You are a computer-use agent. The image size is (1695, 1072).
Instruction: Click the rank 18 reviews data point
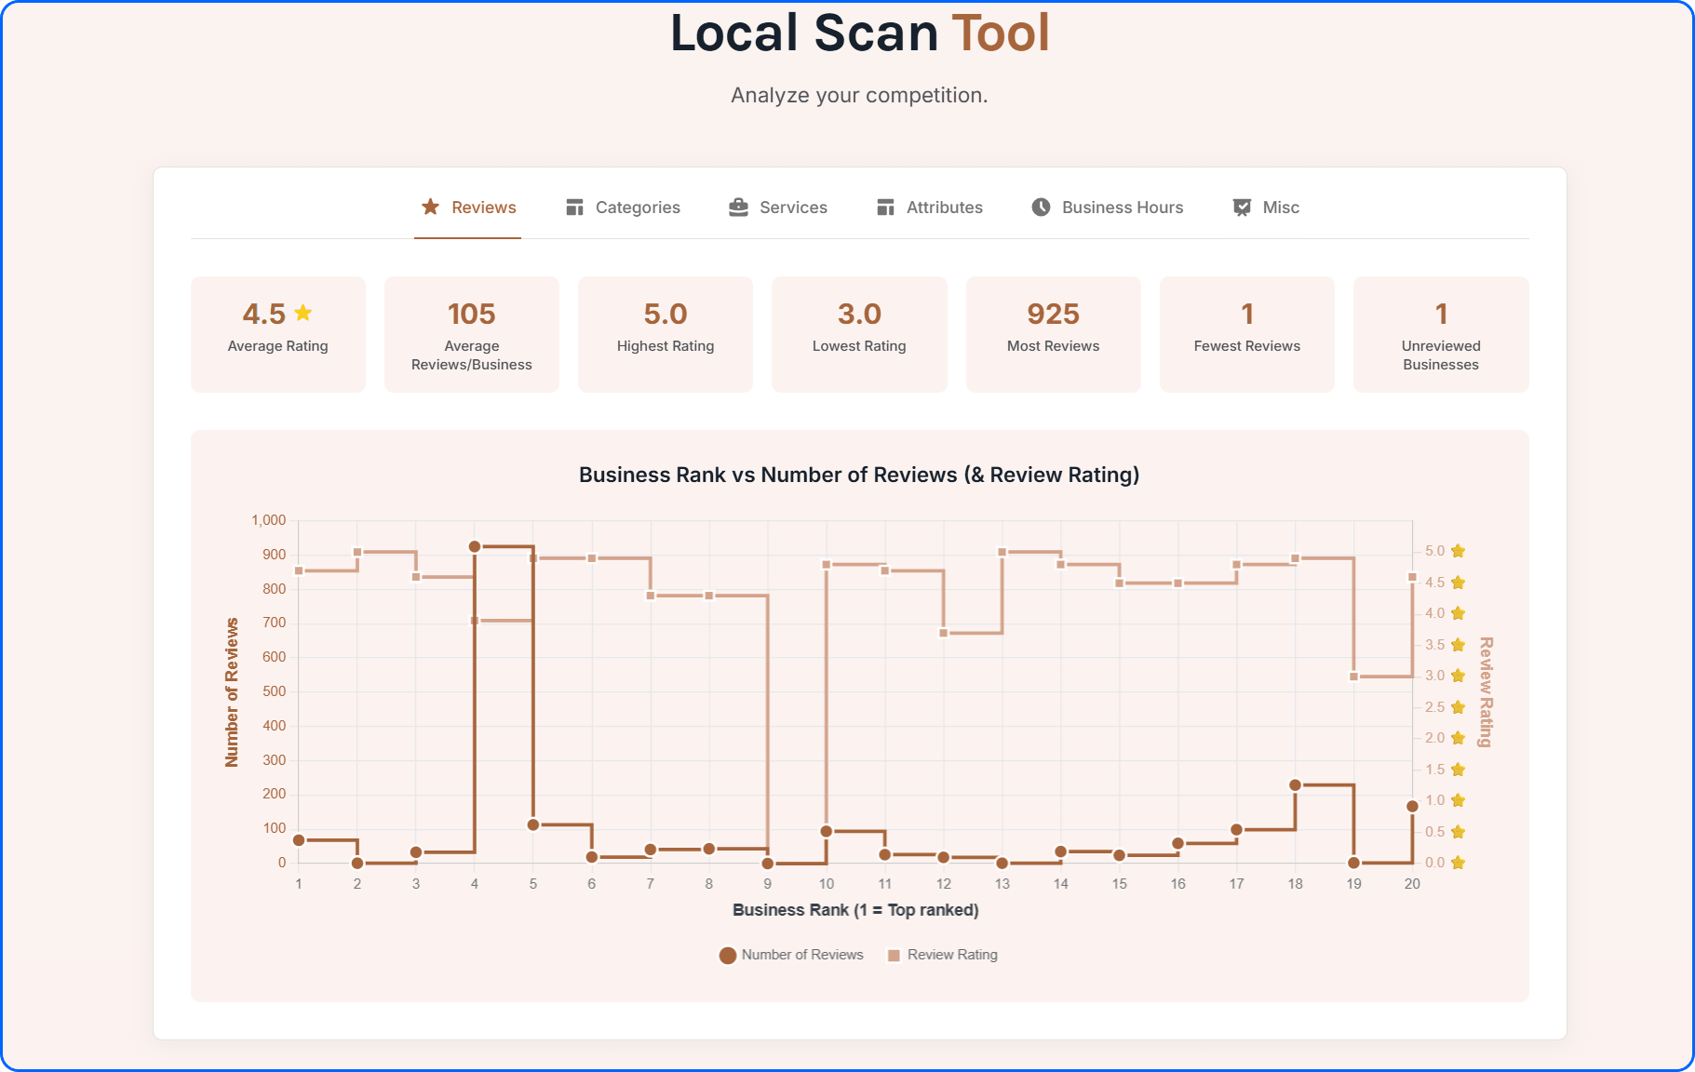click(x=1295, y=785)
